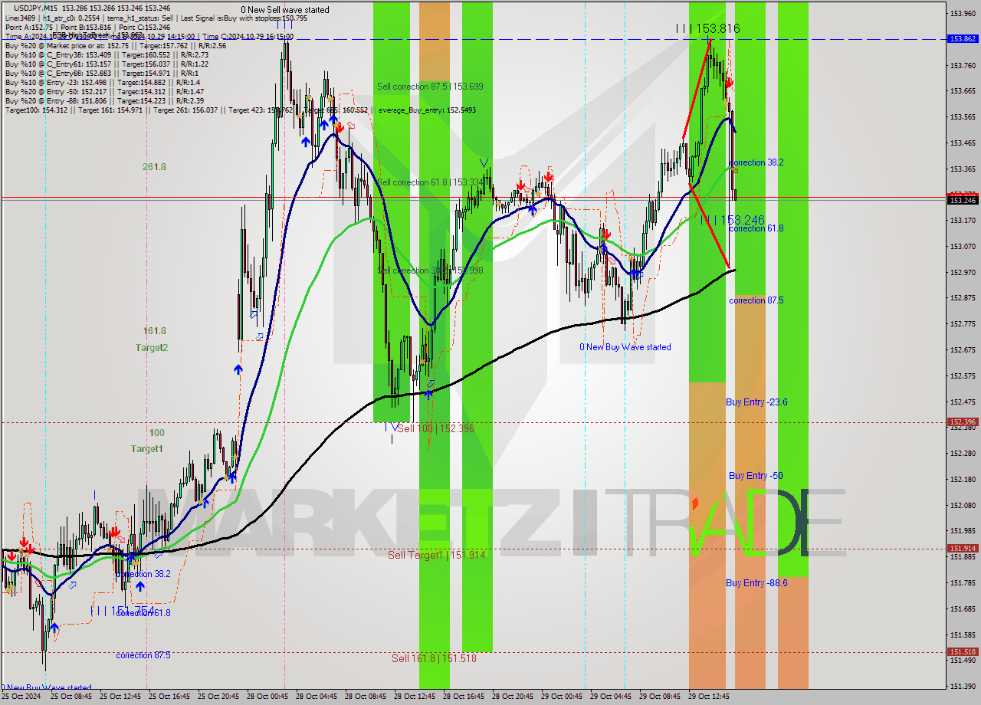Click the '0 New Buy Wave started' label
Image resolution: width=981 pixels, height=705 pixels.
coord(625,347)
